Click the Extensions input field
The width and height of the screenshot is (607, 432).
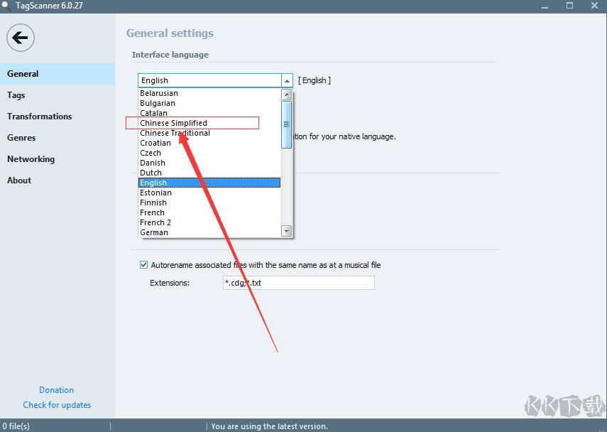click(x=298, y=283)
